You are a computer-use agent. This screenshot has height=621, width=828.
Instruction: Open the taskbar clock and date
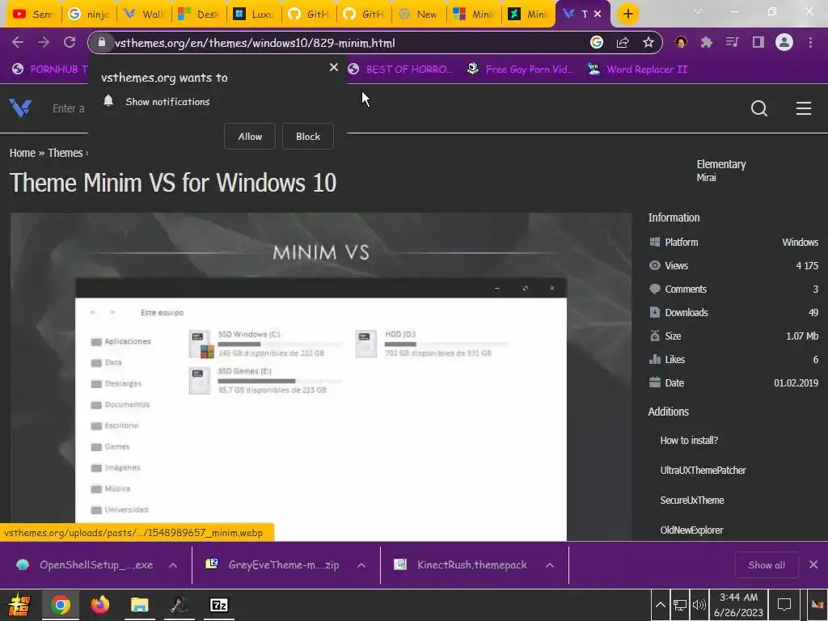pyautogui.click(x=739, y=605)
